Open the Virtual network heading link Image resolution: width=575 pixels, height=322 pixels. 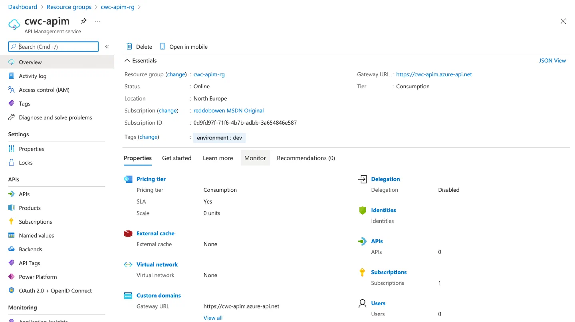157,264
